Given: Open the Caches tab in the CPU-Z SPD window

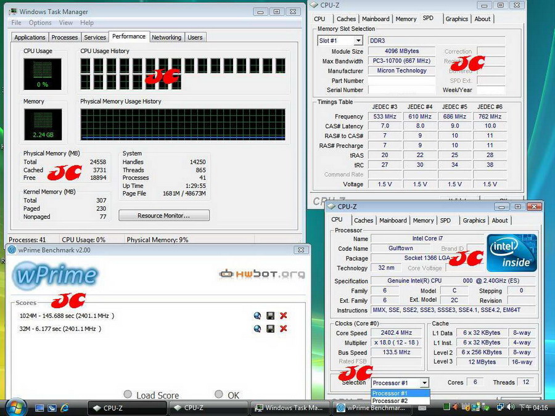Looking at the screenshot, I should (x=346, y=18).
